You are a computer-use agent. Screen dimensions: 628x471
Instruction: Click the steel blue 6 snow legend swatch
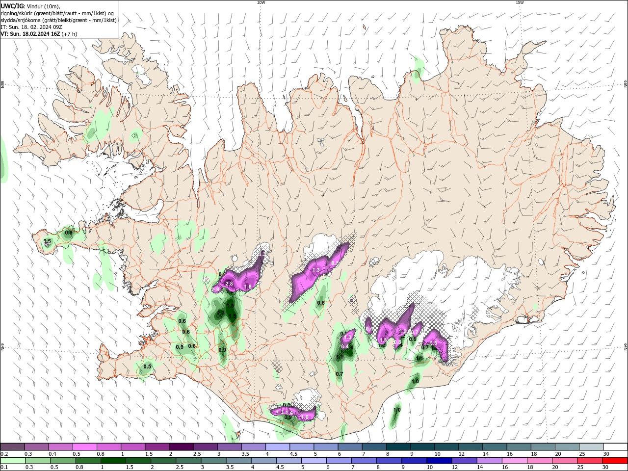[x=349, y=447]
